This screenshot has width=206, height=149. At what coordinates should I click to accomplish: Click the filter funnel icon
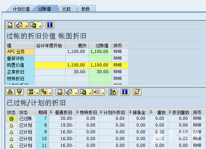pyautogui.click(x=19, y=92)
